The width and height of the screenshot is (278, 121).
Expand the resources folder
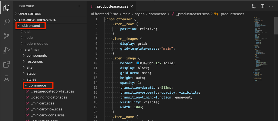[x=34, y=62]
